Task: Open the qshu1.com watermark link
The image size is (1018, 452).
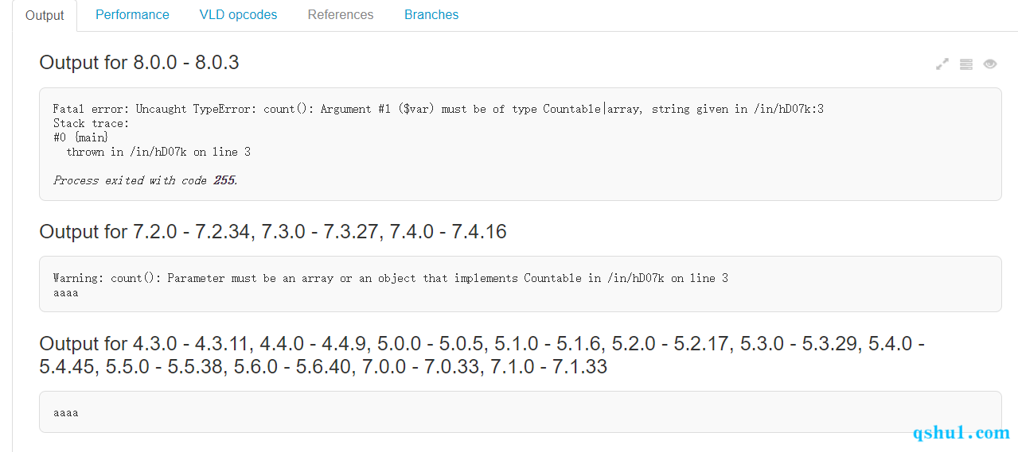Action: [x=961, y=433]
